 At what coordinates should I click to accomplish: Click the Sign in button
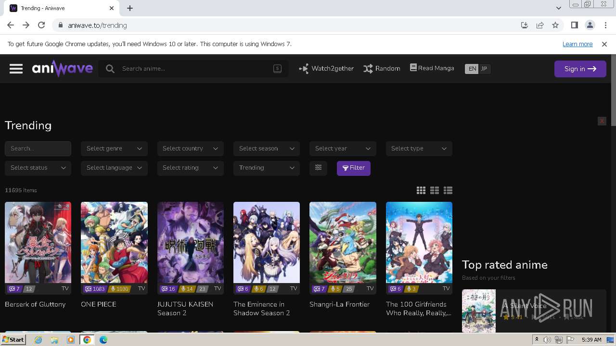coord(580,69)
